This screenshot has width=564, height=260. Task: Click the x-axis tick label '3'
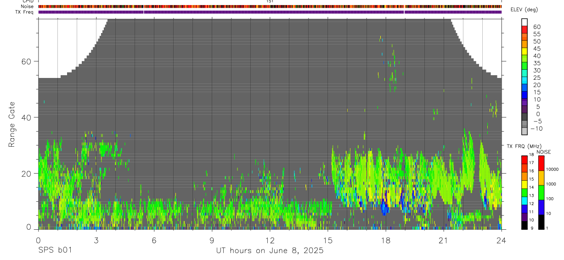96,240
